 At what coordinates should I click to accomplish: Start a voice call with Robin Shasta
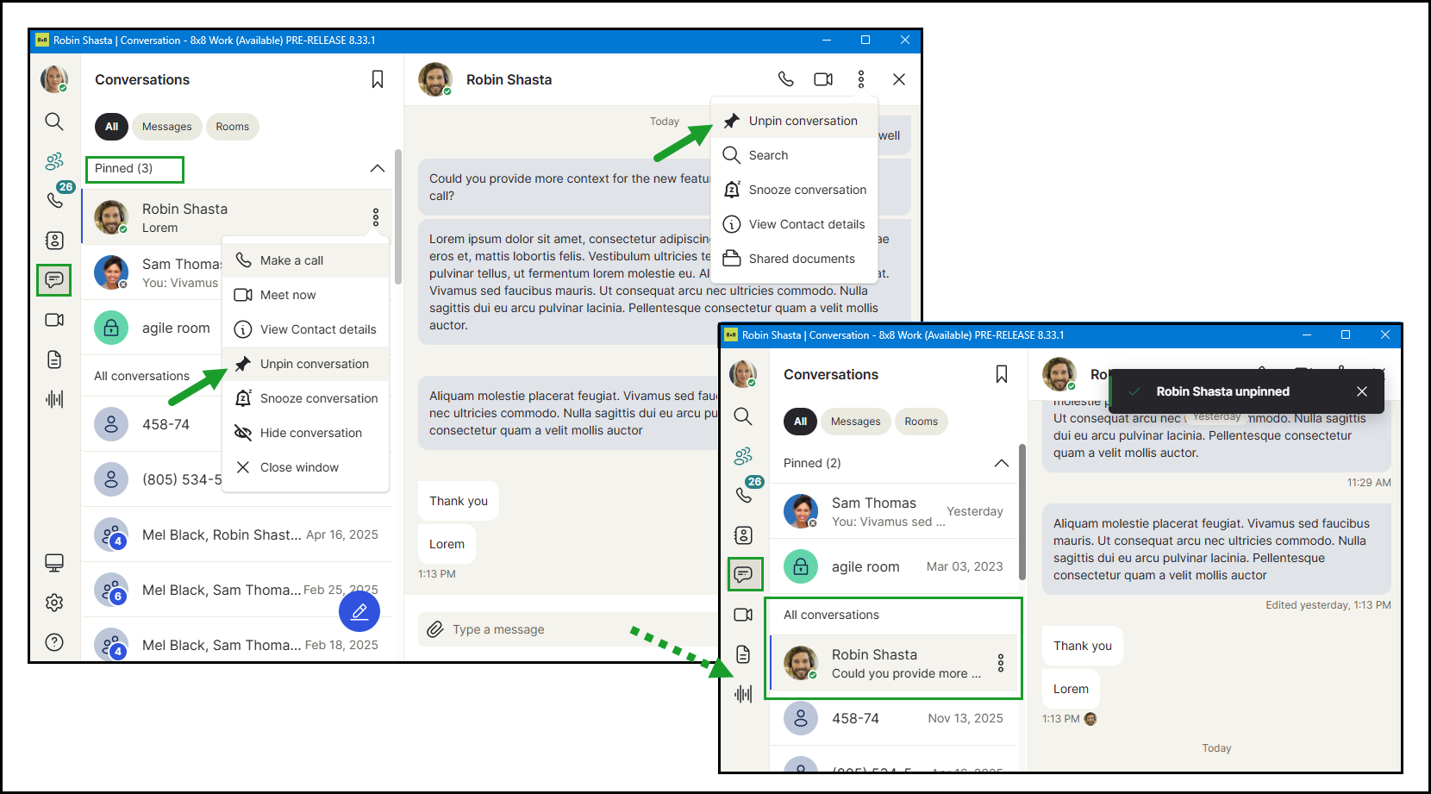point(785,79)
